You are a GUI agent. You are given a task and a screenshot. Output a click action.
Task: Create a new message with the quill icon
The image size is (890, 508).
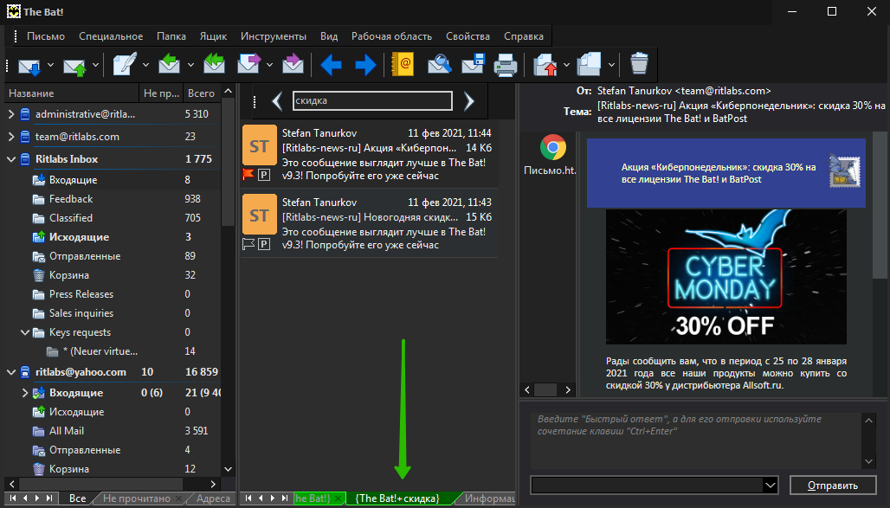tap(125, 64)
